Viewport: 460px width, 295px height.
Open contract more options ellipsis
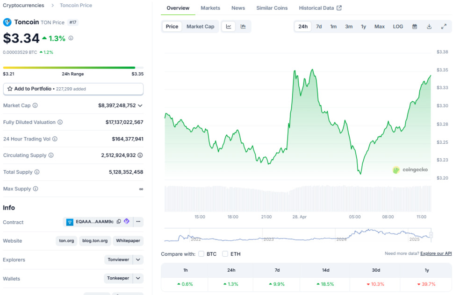pyautogui.click(x=138, y=222)
